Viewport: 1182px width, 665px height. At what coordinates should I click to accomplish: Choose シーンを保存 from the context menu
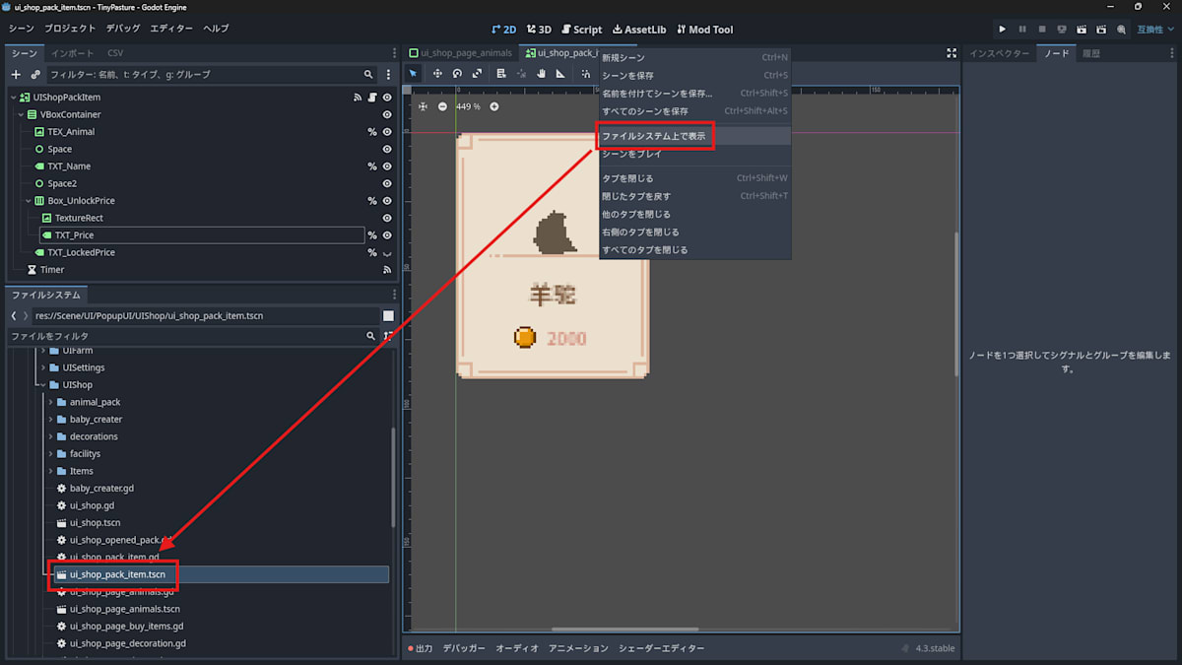[x=695, y=76]
